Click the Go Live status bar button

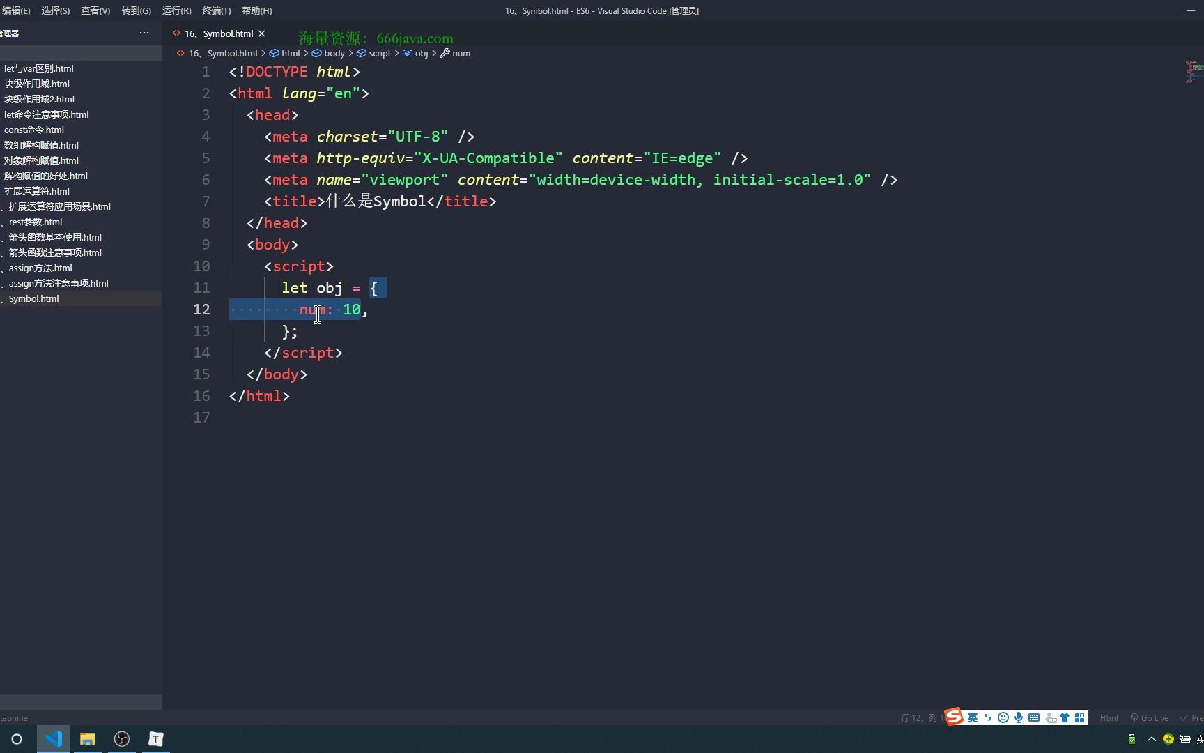point(1149,717)
